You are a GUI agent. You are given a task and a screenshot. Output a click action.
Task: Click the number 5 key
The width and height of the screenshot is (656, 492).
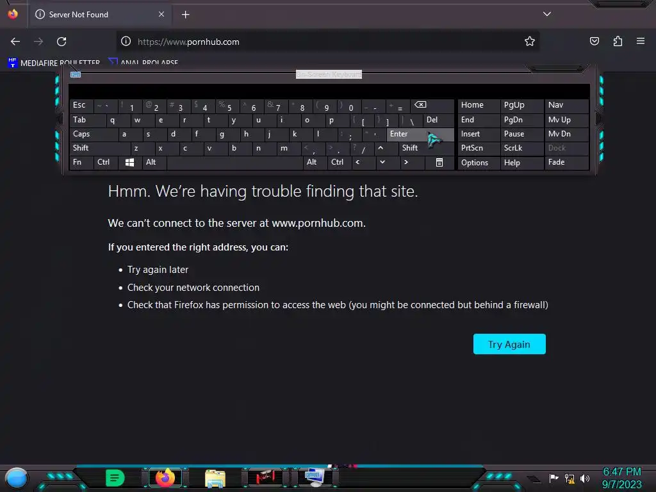coord(227,106)
